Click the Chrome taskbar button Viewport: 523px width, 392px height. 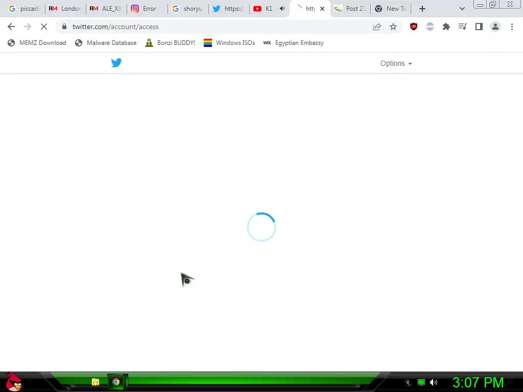[116, 382]
